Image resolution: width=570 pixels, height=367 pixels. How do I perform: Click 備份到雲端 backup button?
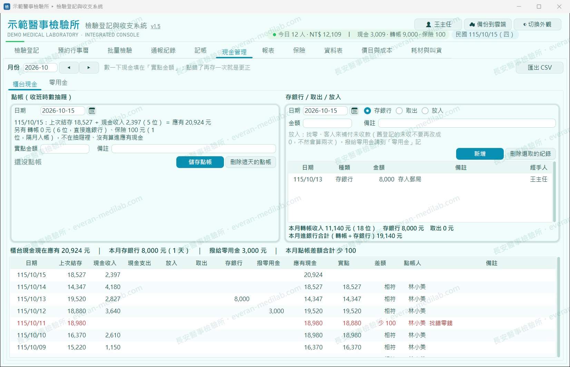point(488,24)
